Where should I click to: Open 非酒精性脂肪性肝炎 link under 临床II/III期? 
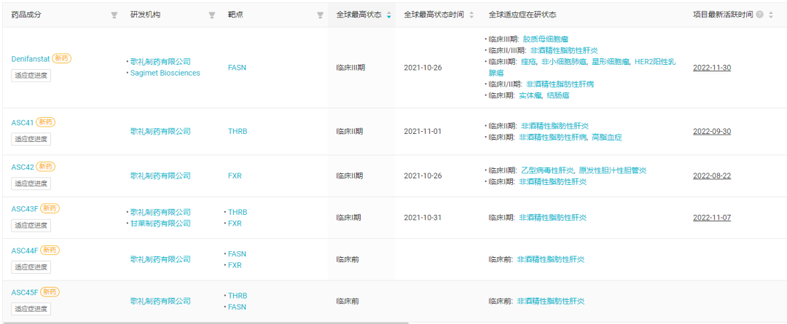pos(564,50)
